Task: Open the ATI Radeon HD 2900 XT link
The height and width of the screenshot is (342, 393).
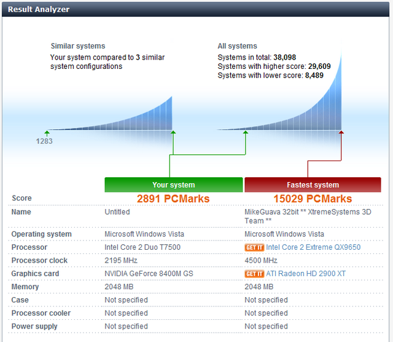Action: pos(306,274)
